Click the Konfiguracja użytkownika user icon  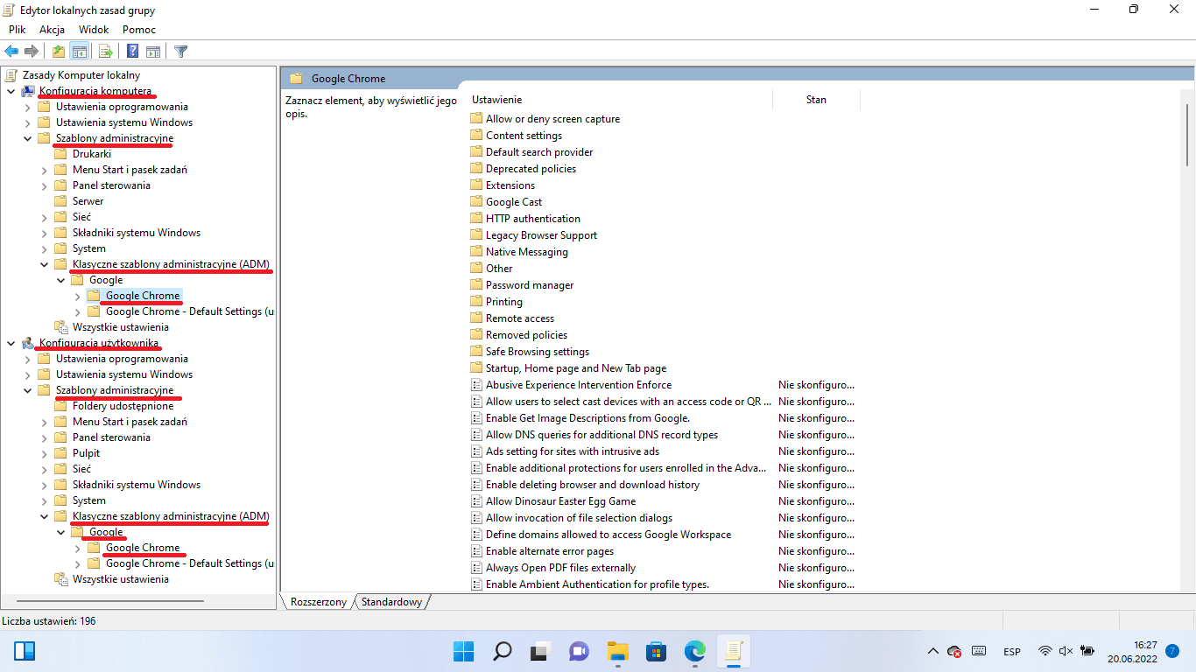click(x=28, y=343)
